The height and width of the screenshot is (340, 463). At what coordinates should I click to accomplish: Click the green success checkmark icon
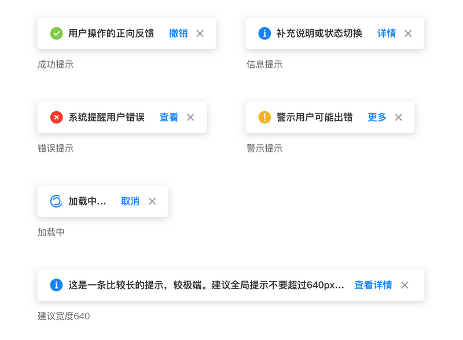pyautogui.click(x=56, y=34)
